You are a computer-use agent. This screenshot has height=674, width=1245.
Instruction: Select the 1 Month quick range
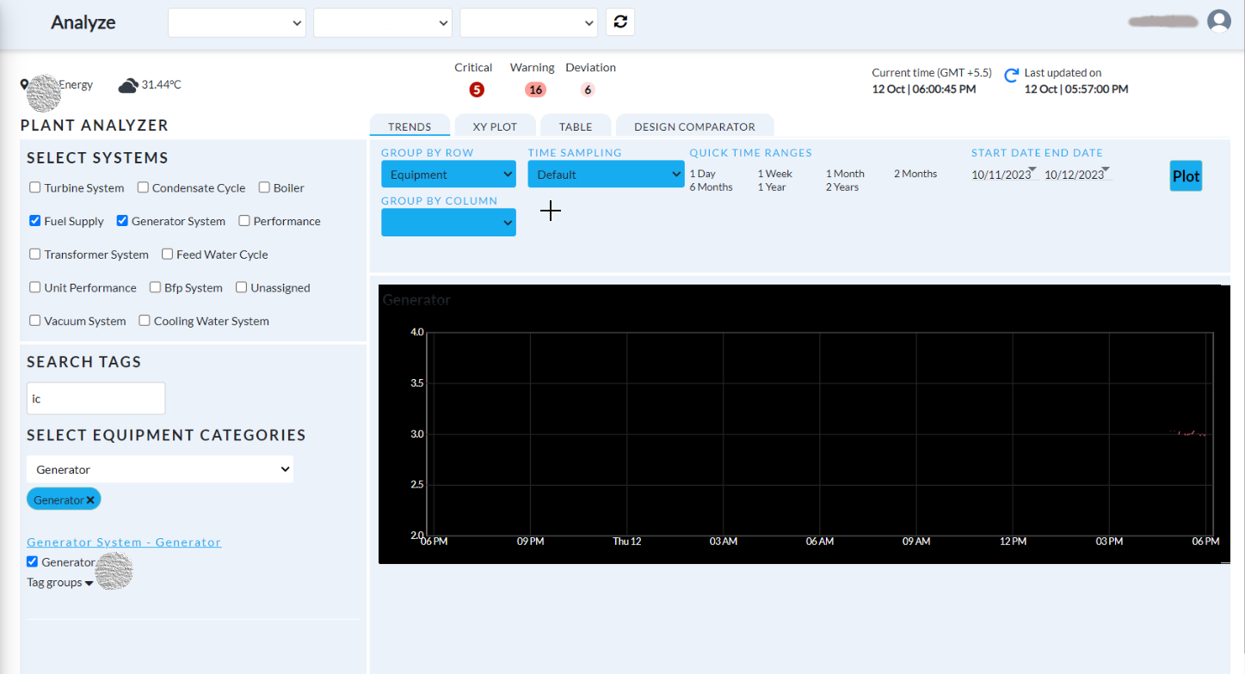tap(845, 174)
